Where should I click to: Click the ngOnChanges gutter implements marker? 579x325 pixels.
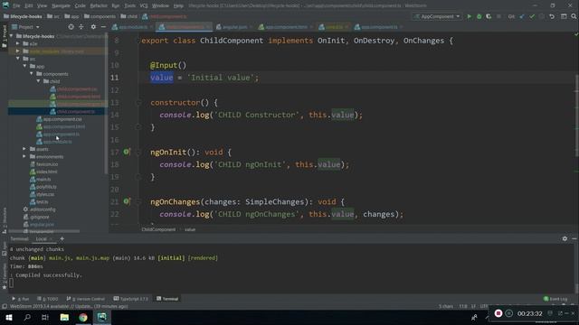127,201
